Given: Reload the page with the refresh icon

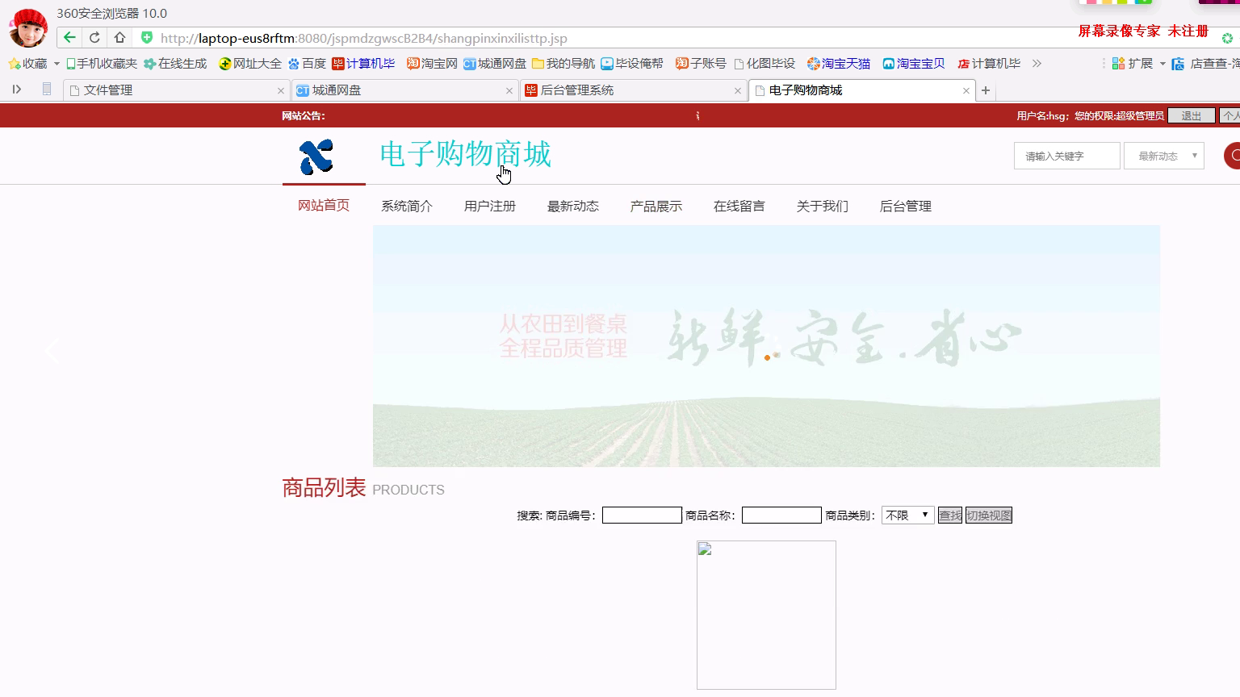Looking at the screenshot, I should (94, 37).
